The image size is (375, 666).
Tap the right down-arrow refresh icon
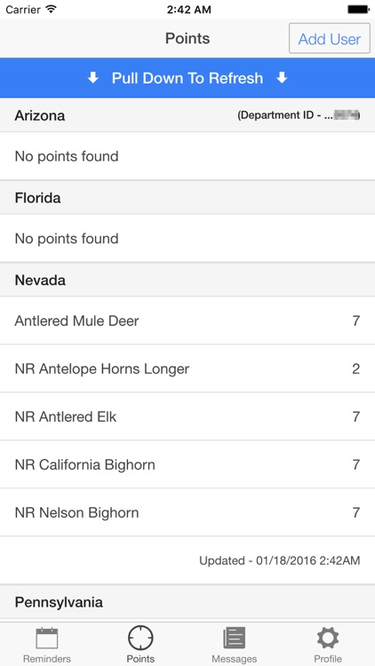pyautogui.click(x=283, y=78)
